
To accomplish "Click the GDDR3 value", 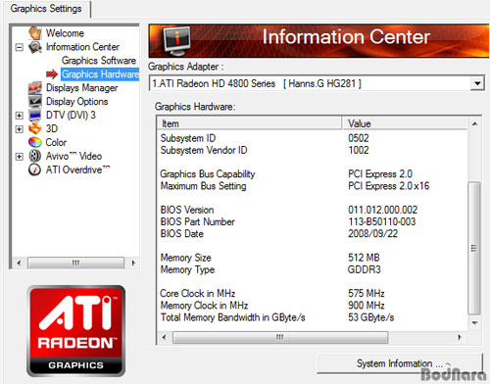I will pyautogui.click(x=365, y=269).
